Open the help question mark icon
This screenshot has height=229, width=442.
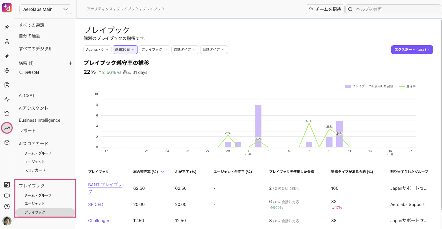click(x=7, y=207)
